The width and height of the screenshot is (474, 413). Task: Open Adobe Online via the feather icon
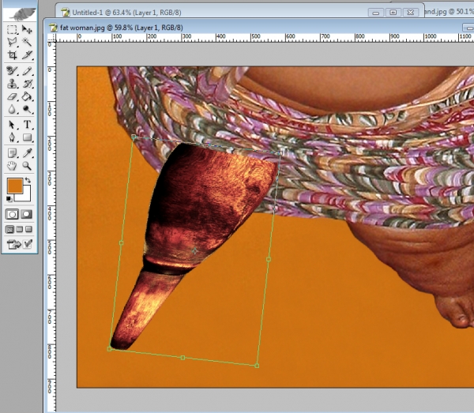20,13
